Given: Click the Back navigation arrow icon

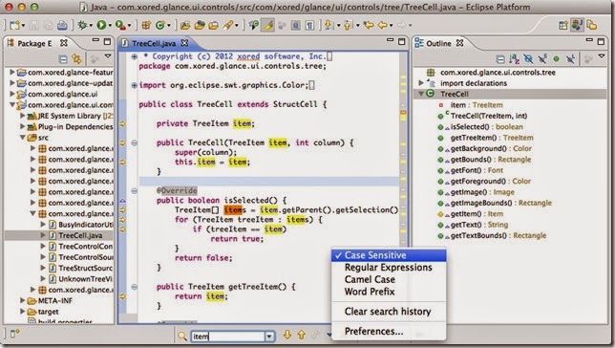Looking at the screenshot, I should coord(382,26).
